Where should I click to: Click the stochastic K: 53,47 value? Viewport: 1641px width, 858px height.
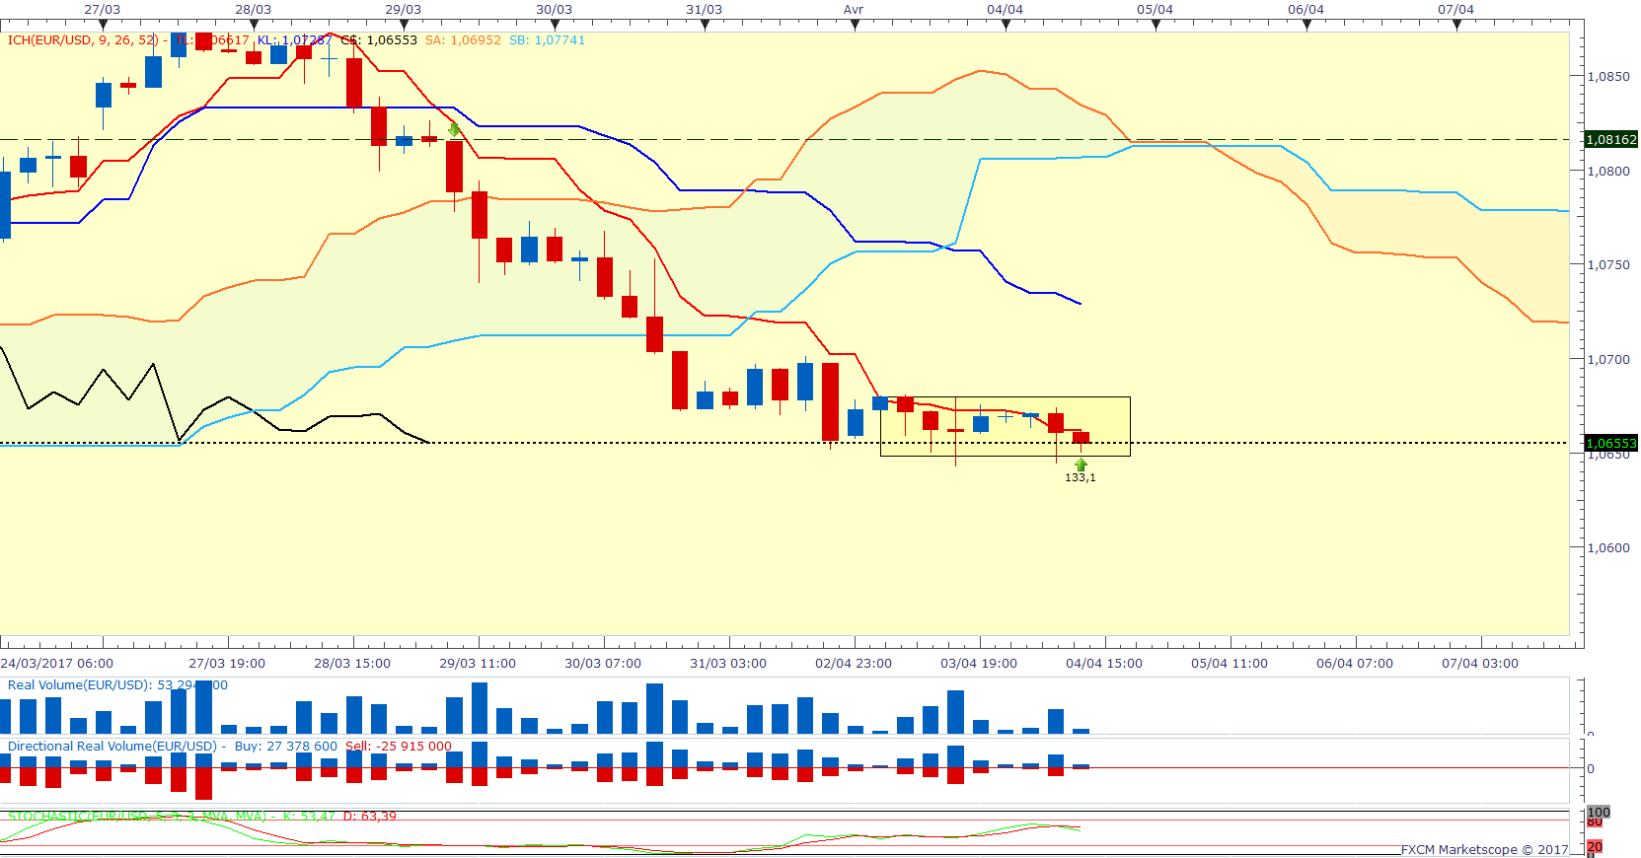coord(309,817)
